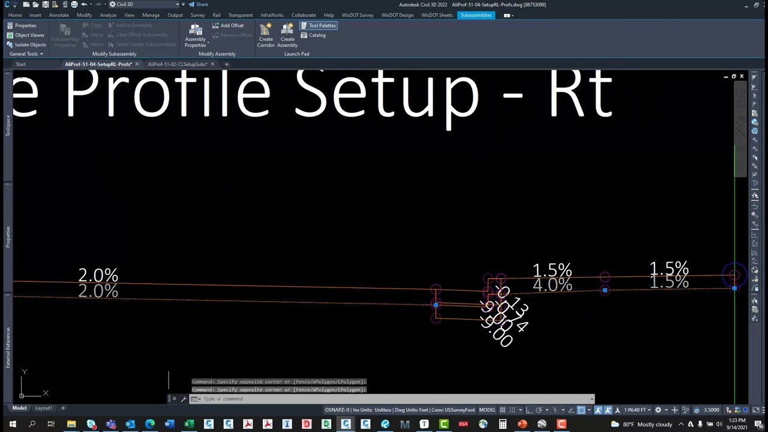Click the Open file icon in quick access toolbar
The height and width of the screenshot is (432, 768).
[36, 4]
